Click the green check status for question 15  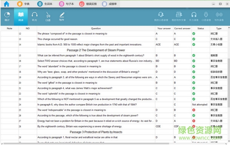(194, 55)
